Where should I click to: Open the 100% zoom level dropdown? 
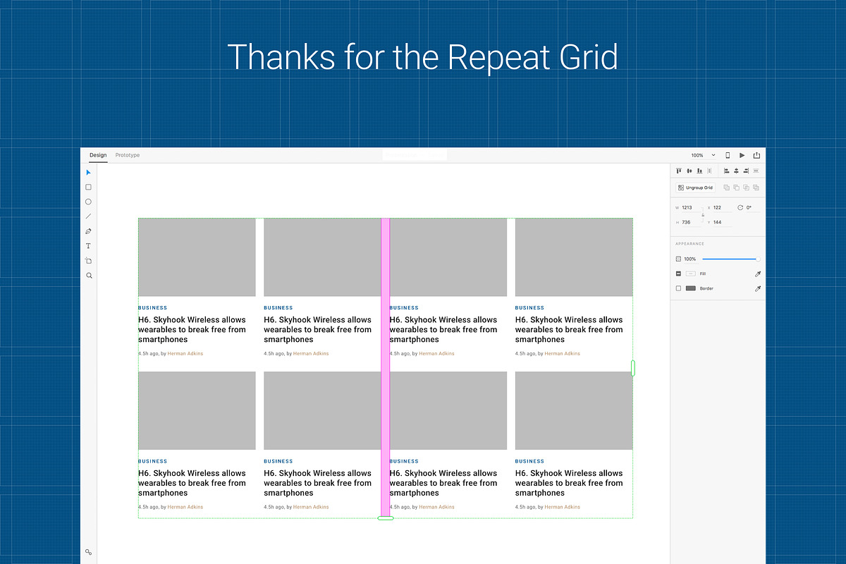[703, 155]
